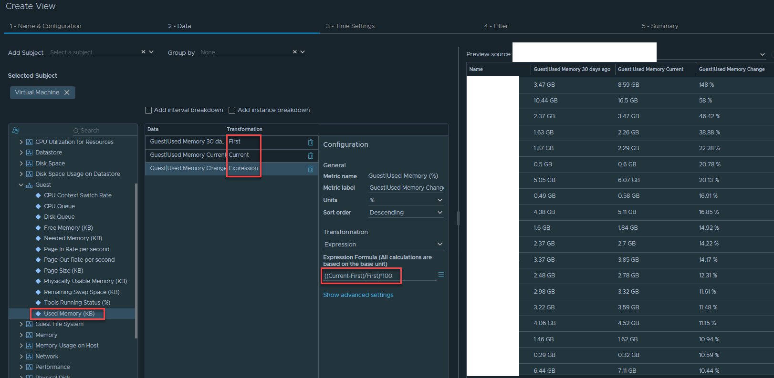
Task: Select the CPU Context Switch Rate metric
Action: coord(78,195)
